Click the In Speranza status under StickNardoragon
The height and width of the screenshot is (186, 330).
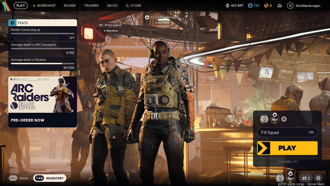pyautogui.click(x=162, y=23)
